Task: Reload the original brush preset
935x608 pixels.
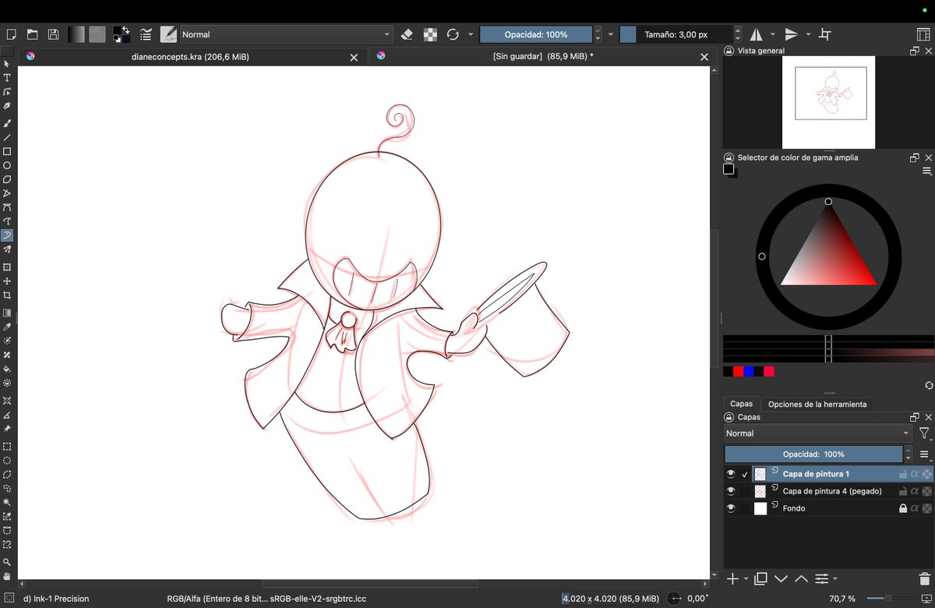Action: click(453, 34)
